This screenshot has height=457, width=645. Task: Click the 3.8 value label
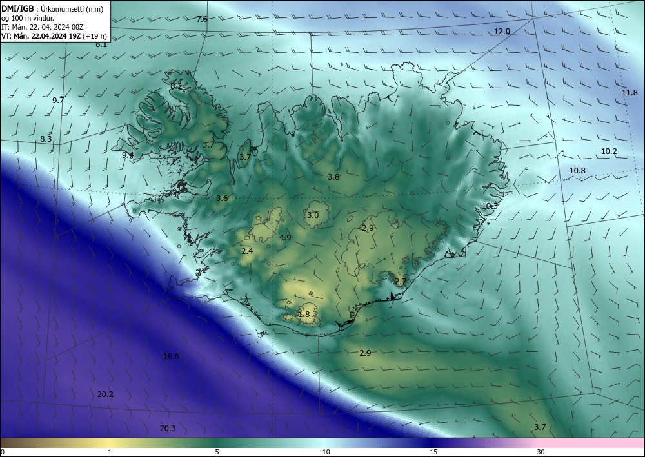(333, 177)
